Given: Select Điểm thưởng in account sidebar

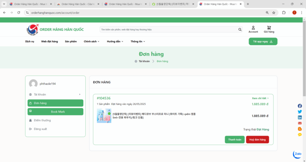Looking at the screenshot, I should [42, 120].
